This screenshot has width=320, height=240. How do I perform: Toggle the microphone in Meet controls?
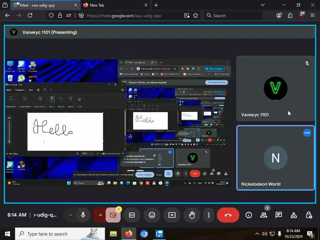point(83,215)
